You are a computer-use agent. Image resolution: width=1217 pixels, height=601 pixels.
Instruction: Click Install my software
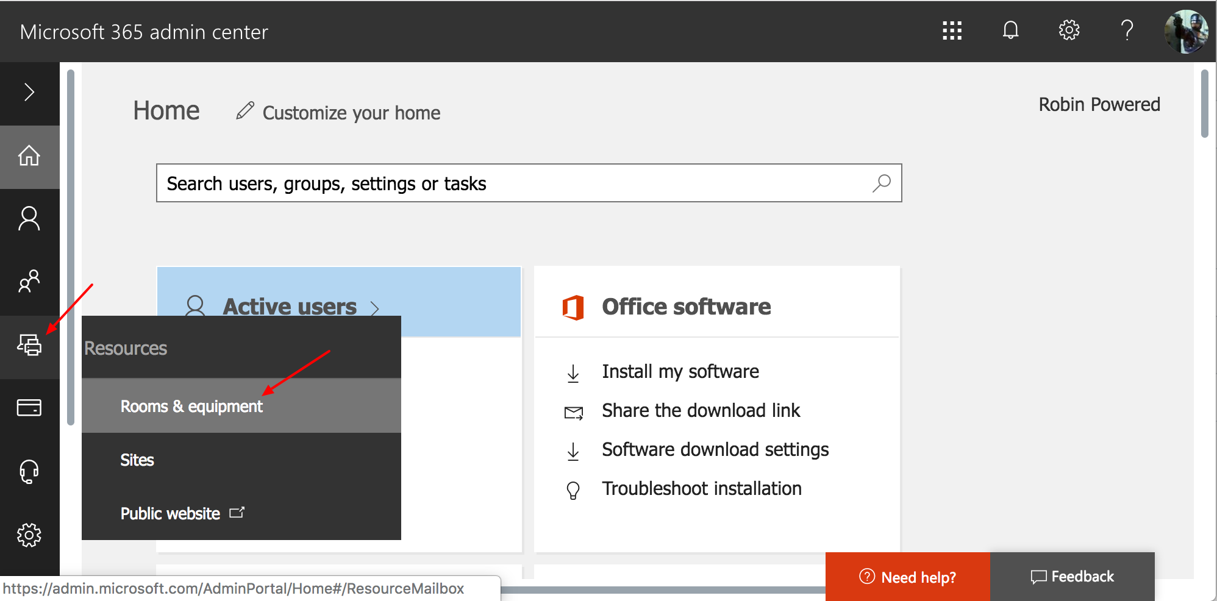[680, 372]
